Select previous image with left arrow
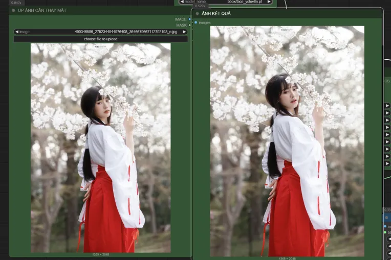The height and width of the screenshot is (260, 391). pyautogui.click(x=17, y=32)
